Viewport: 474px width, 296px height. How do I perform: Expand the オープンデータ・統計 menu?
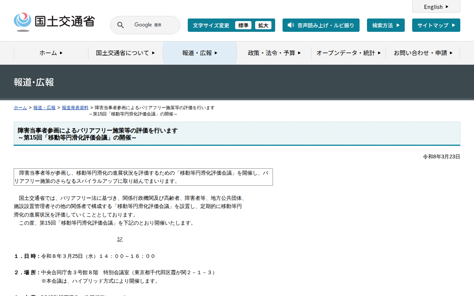pos(348,53)
